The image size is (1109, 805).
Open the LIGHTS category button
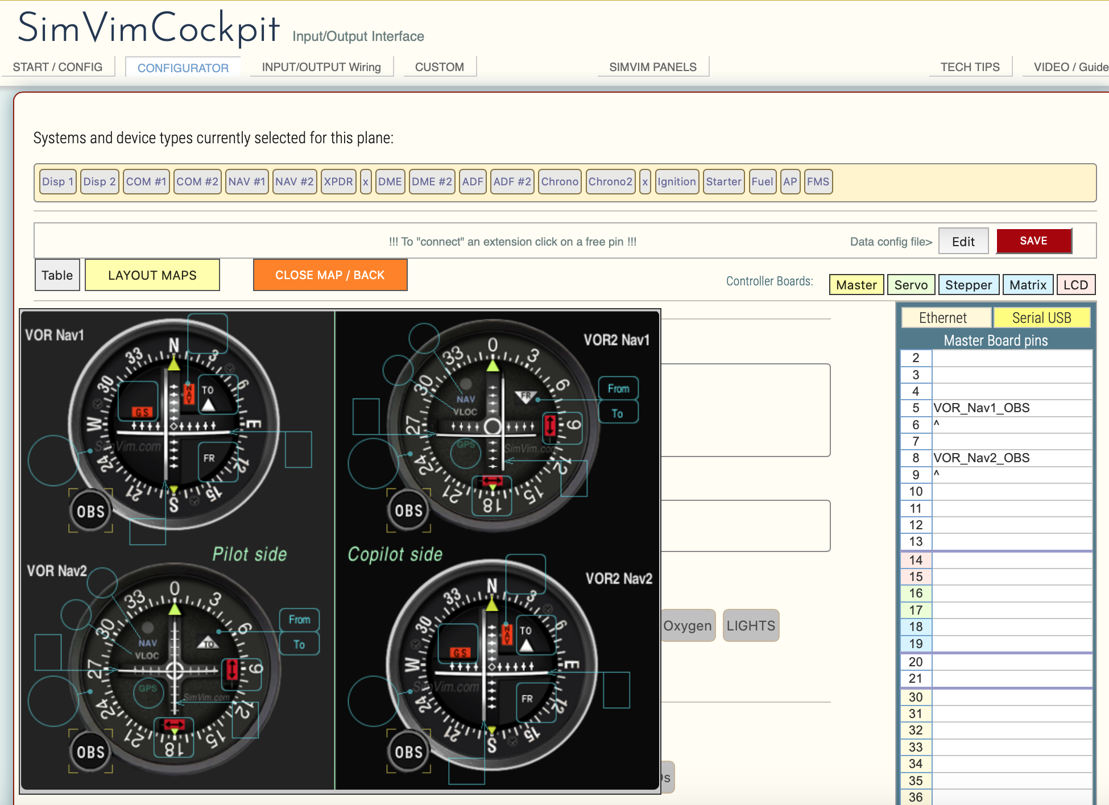751,626
